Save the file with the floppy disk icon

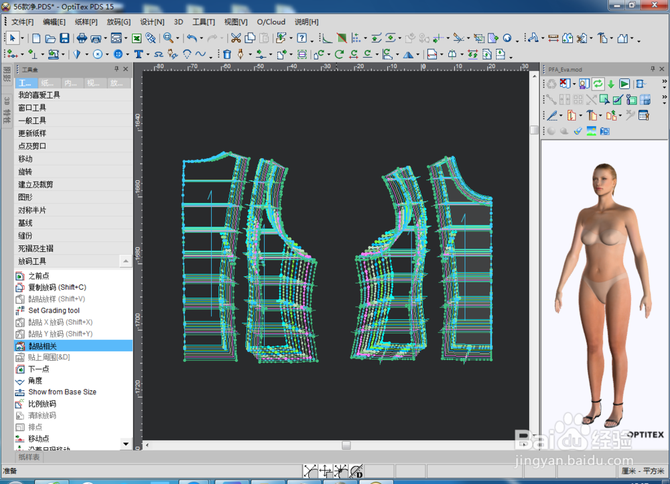point(64,38)
